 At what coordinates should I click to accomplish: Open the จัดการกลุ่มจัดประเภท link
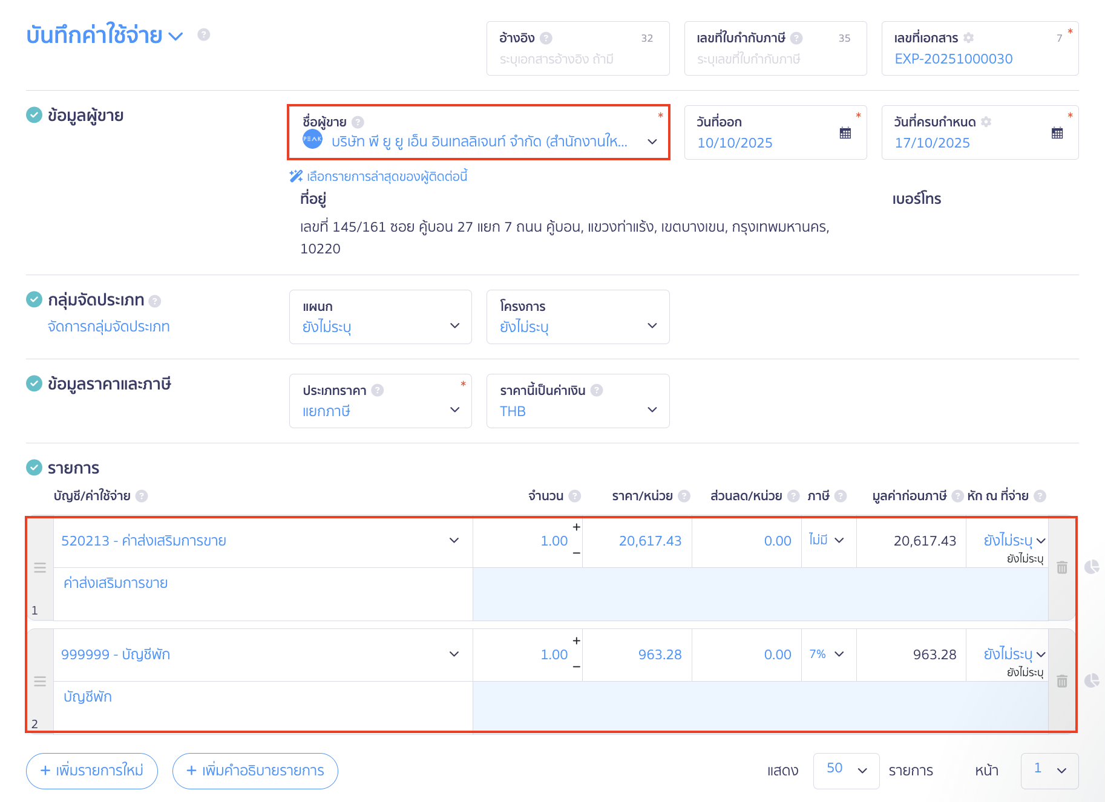coord(109,327)
